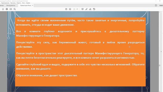
Task: Open the Справка menu
Action: click(x=28, y=3)
